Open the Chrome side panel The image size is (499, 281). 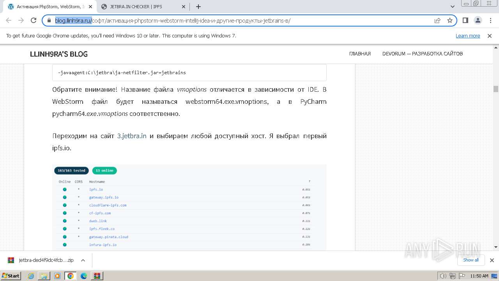point(465,21)
